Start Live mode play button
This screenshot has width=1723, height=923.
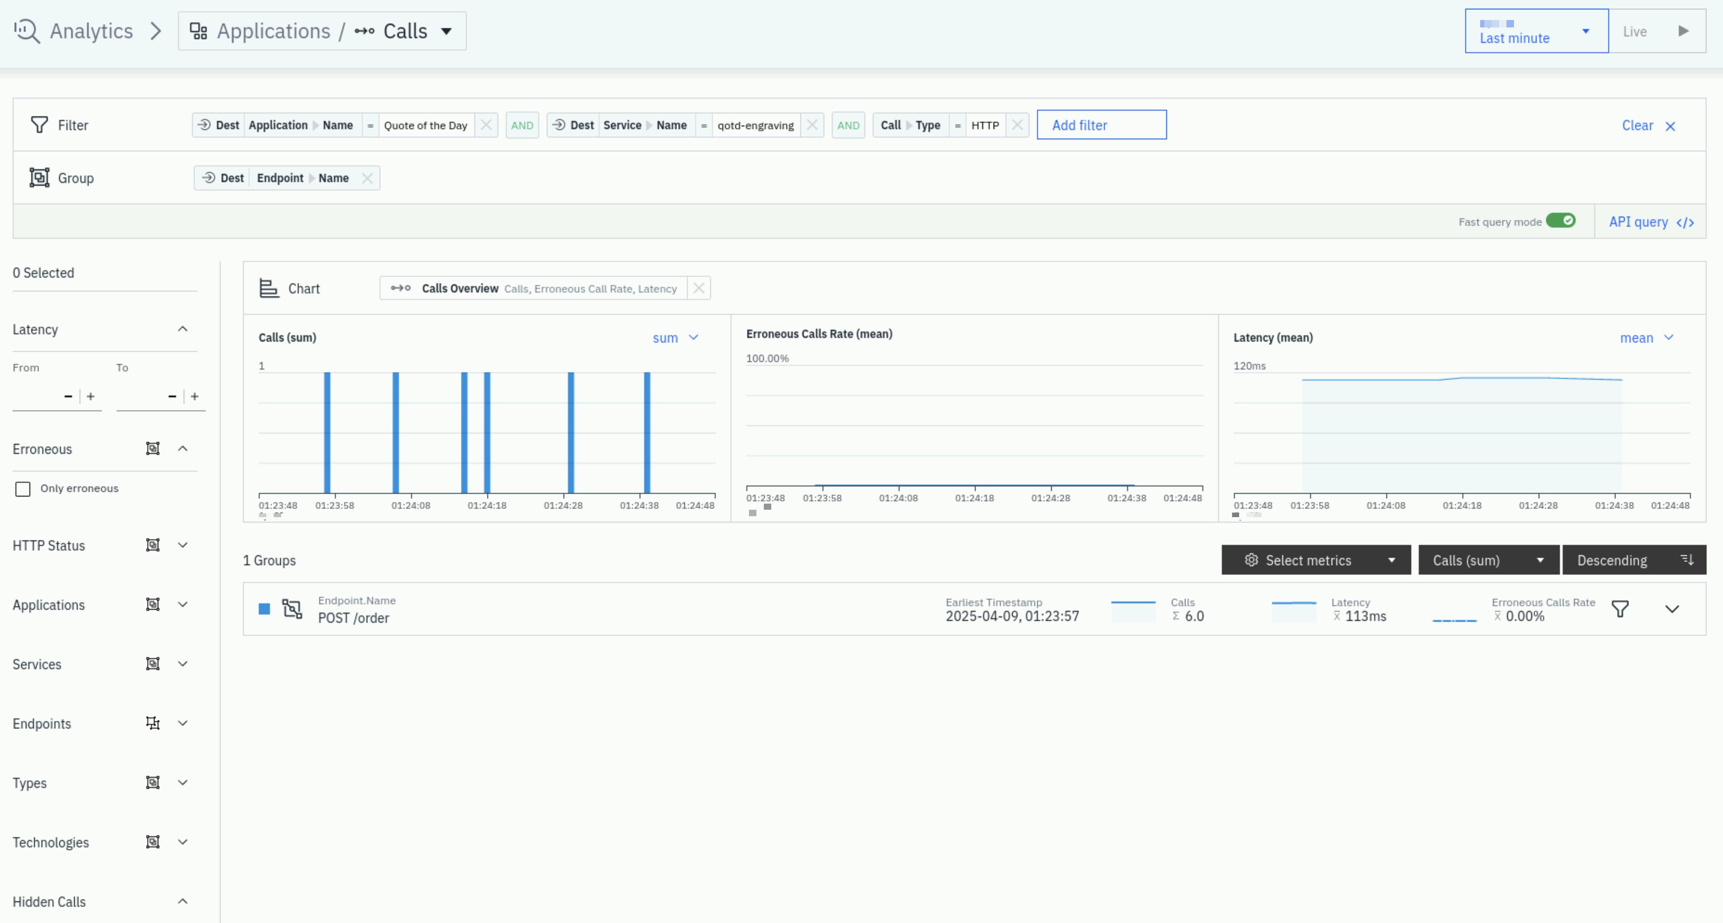pyautogui.click(x=1684, y=31)
